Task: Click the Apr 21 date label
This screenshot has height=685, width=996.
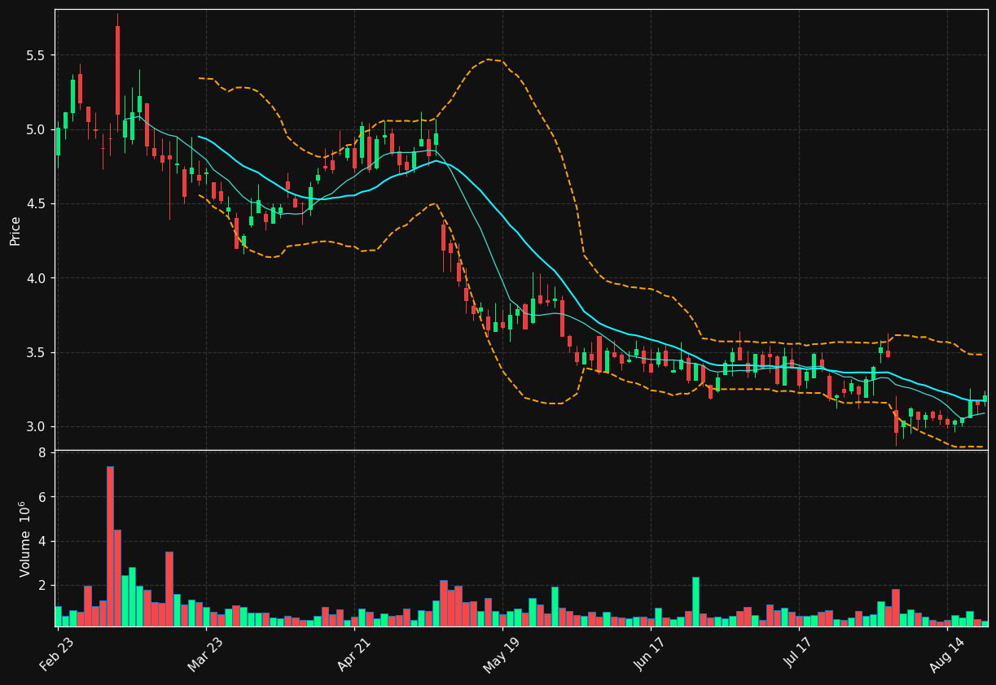Action: tap(353, 655)
